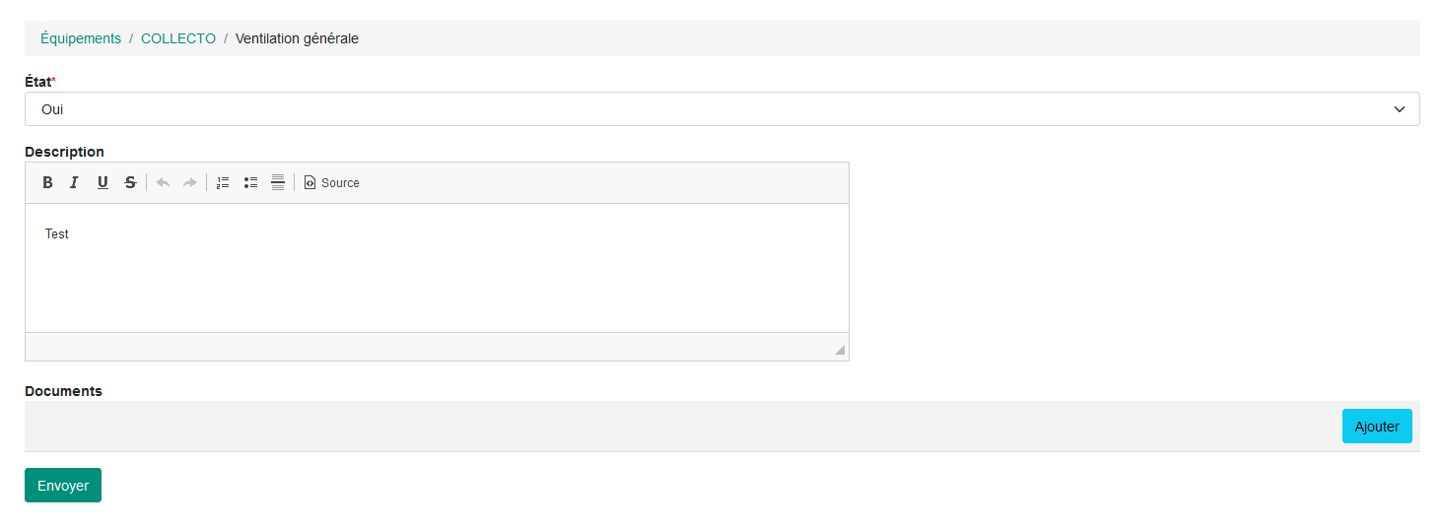The image size is (1440, 529).
Task: Insert a bulleted list
Action: pos(250,182)
